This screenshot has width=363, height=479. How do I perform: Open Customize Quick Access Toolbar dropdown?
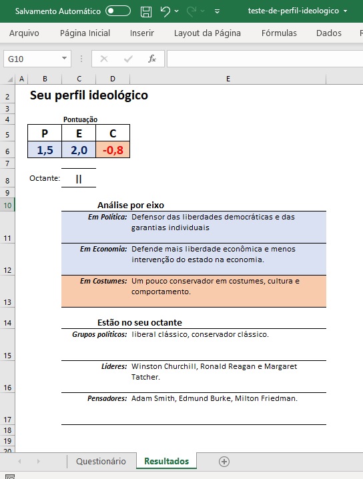pos(218,11)
